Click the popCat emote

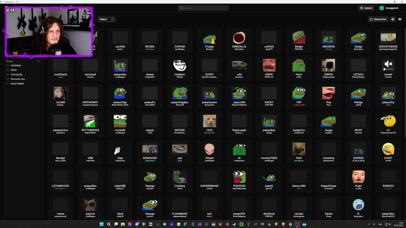point(90,207)
